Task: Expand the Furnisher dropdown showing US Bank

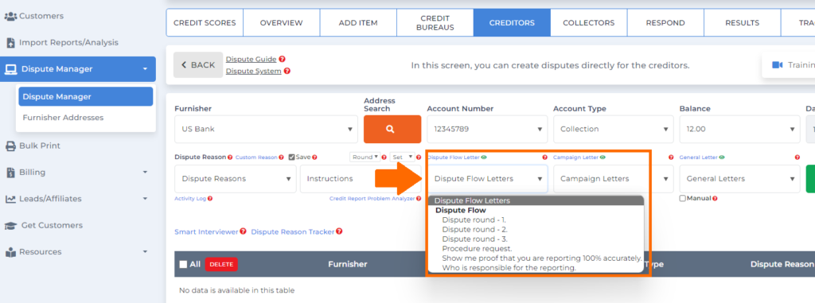Action: (266, 129)
